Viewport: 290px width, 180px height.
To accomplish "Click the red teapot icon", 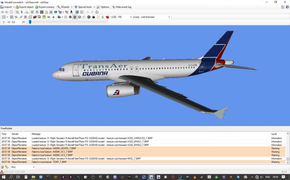I will pos(107,17).
